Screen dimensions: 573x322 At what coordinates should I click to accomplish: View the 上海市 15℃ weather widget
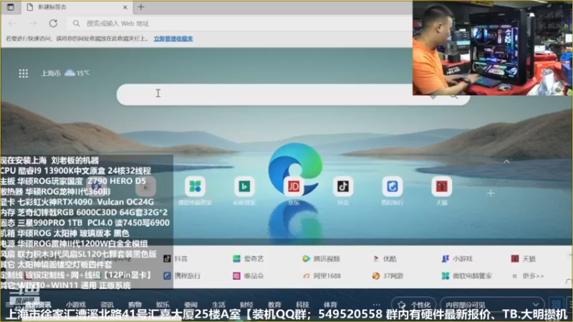click(x=65, y=73)
